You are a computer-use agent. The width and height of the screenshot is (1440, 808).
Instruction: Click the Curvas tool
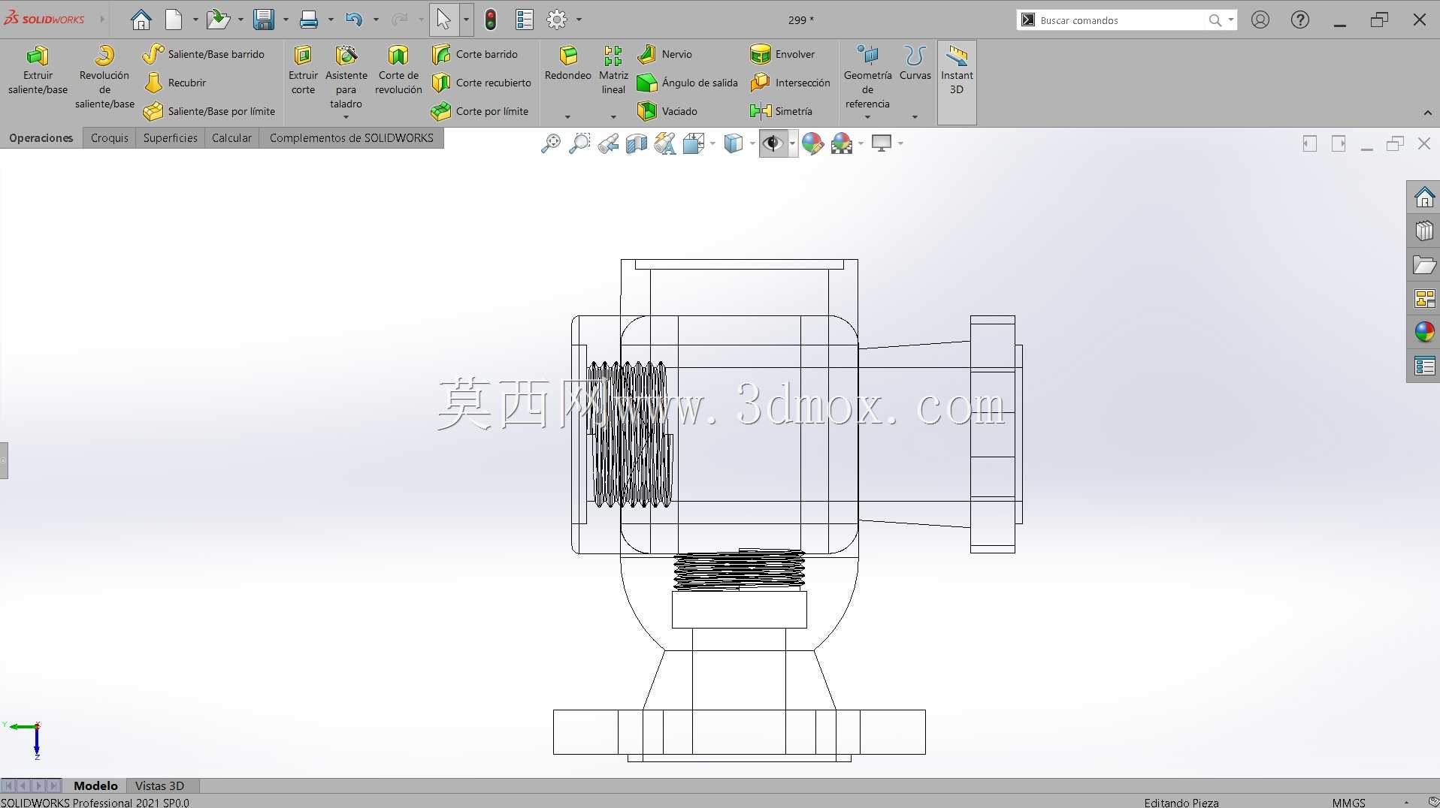pos(915,63)
